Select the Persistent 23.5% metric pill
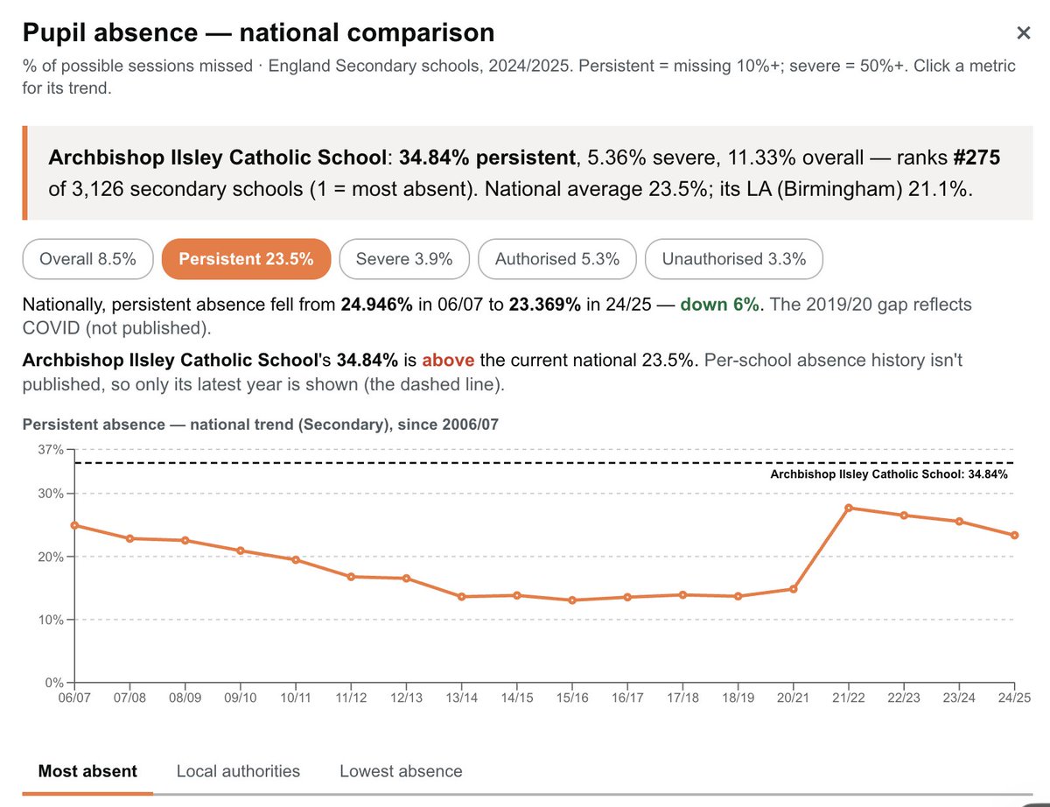Viewport: 1050px width, 807px height. tap(246, 259)
